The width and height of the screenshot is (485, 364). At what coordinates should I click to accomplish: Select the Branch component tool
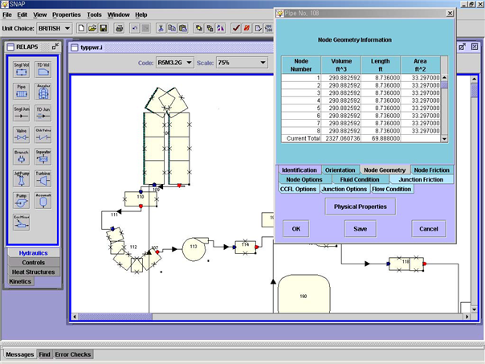21,157
